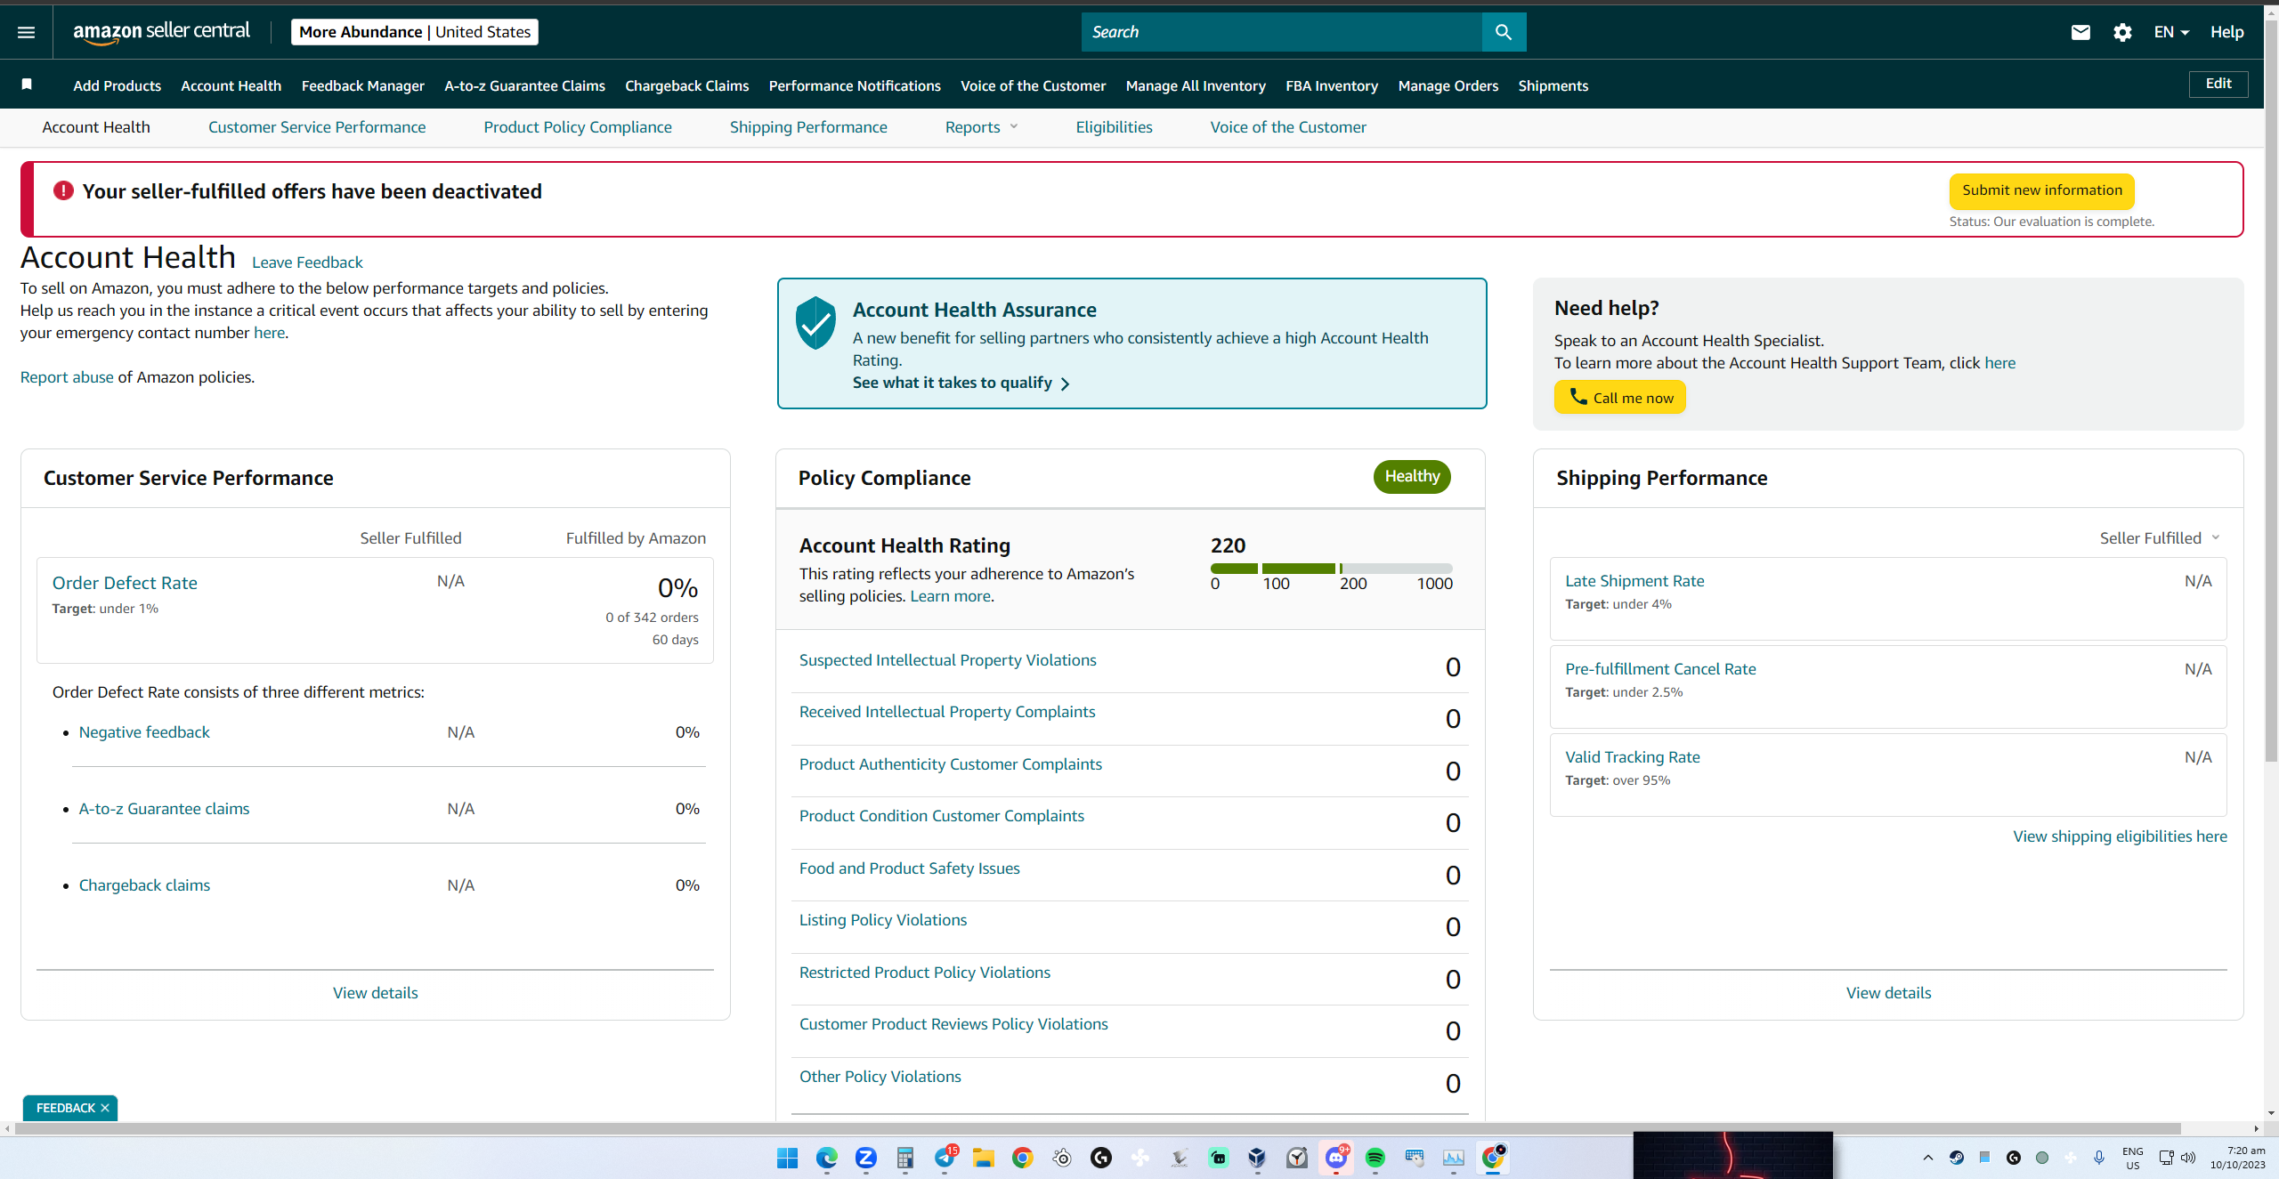Click the Leave Feedback link

tap(307, 262)
